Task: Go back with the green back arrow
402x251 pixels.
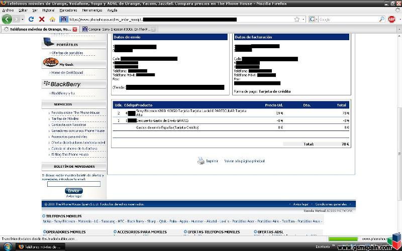Action: tap(7, 19)
